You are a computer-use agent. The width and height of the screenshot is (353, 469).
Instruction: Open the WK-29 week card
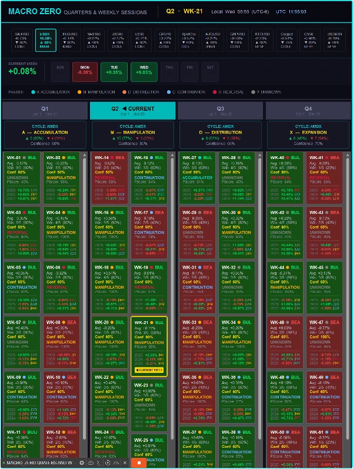click(x=197, y=233)
